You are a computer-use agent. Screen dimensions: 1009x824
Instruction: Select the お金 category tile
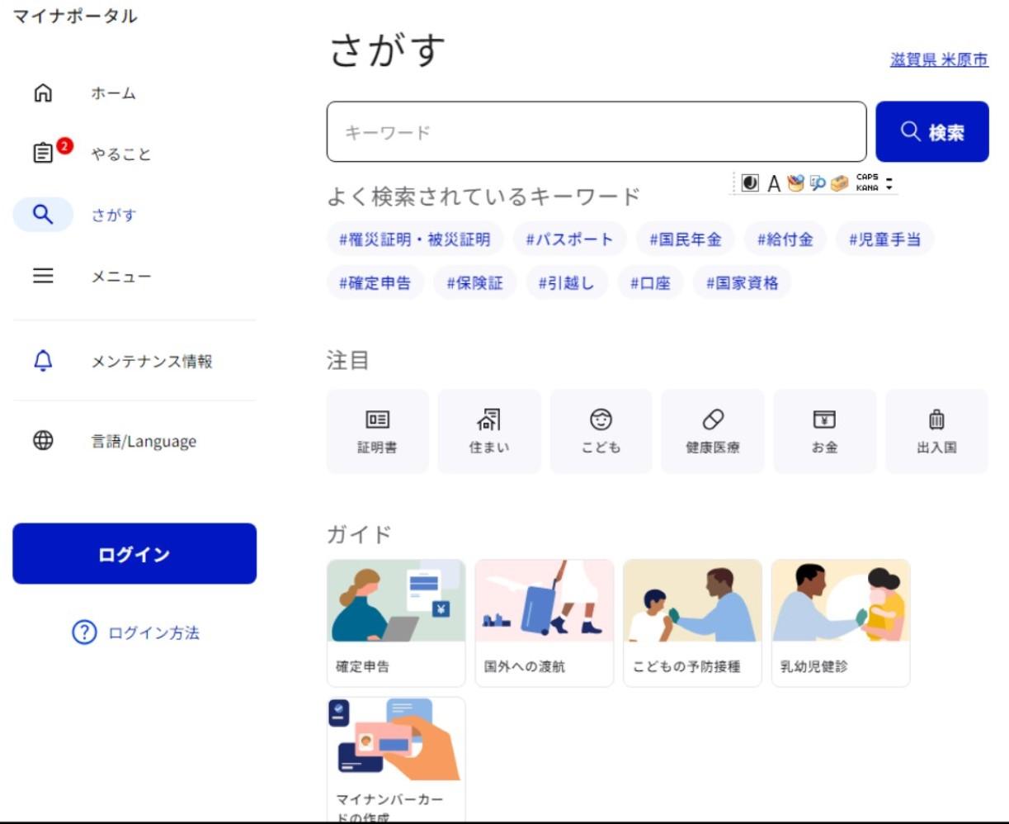coord(824,432)
